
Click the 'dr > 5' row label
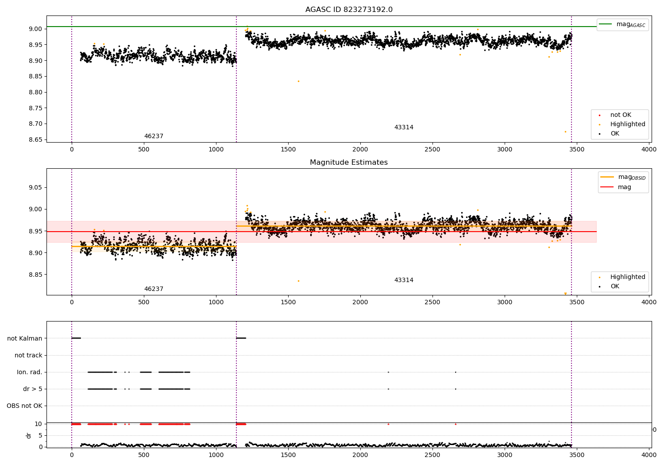click(33, 389)
